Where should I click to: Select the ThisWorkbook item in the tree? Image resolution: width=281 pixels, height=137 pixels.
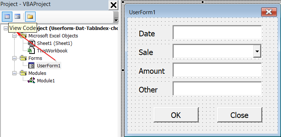coord(52,51)
